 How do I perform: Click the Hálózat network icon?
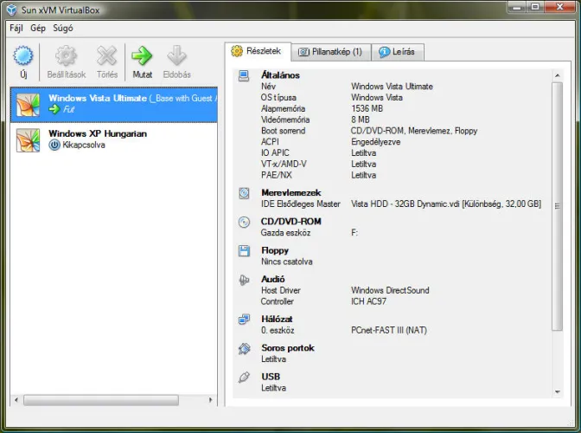click(244, 320)
